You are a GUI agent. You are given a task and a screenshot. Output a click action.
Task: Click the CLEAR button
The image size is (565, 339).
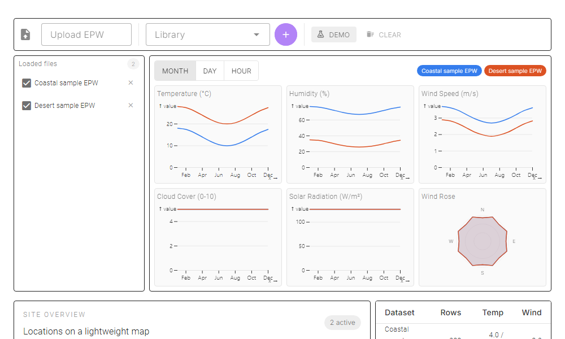[x=384, y=34]
